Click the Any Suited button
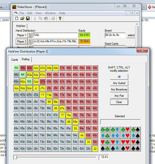The image size is (155, 164). click(119, 83)
